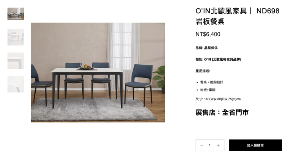Click the quantity field showing 1
Viewport: 306px width, 165px height.
(x=210, y=145)
